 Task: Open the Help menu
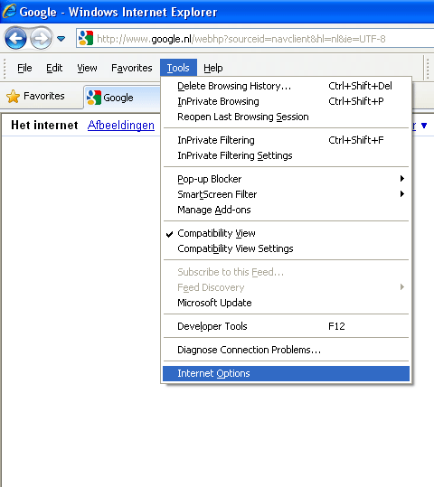pyautogui.click(x=213, y=68)
